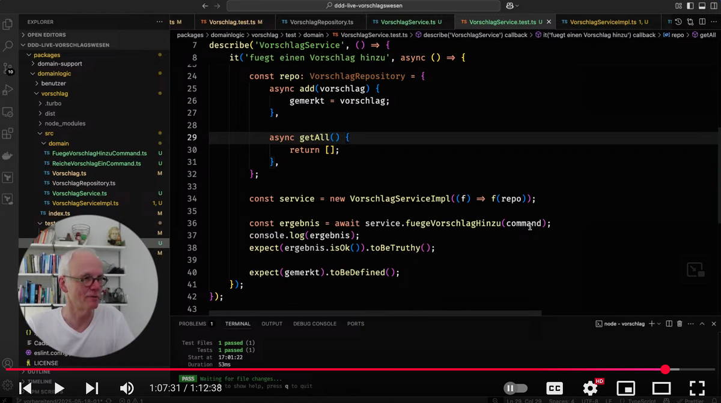Open the Copilot icon next to the search box
The width and height of the screenshot is (721, 403).
(511, 5)
